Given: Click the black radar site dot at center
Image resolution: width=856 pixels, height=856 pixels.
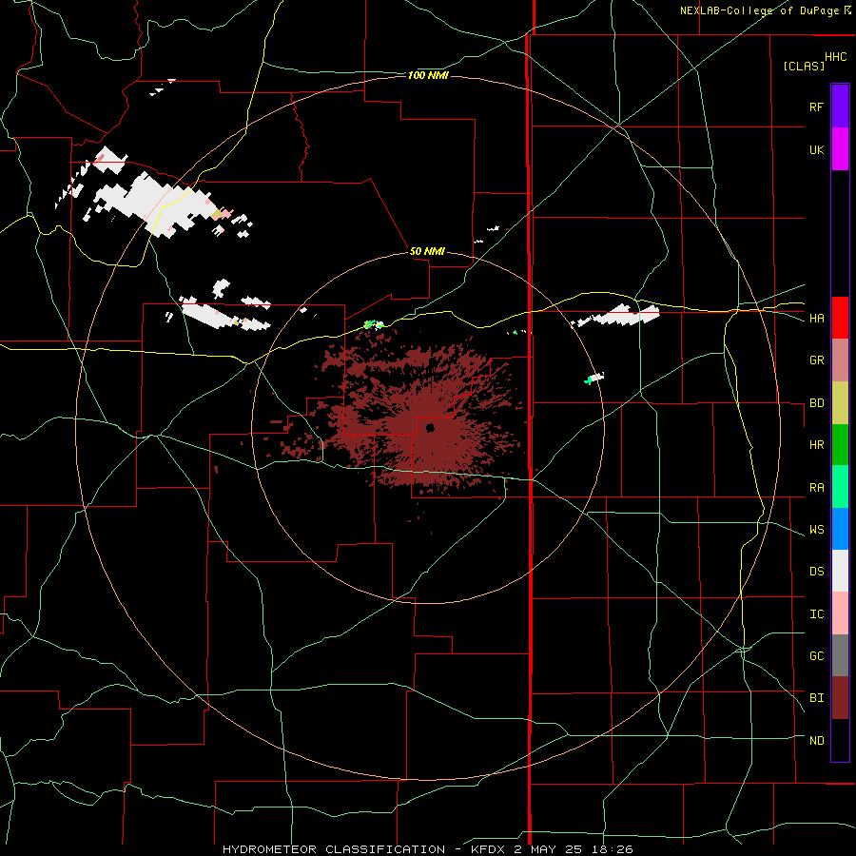Looking at the screenshot, I should pos(430,427).
